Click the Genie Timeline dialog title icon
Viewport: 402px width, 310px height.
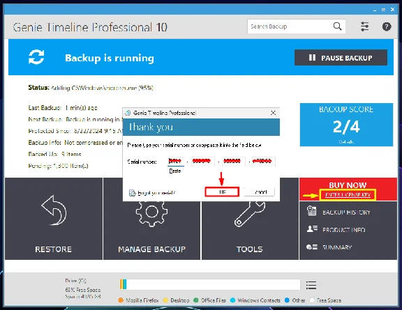point(128,113)
